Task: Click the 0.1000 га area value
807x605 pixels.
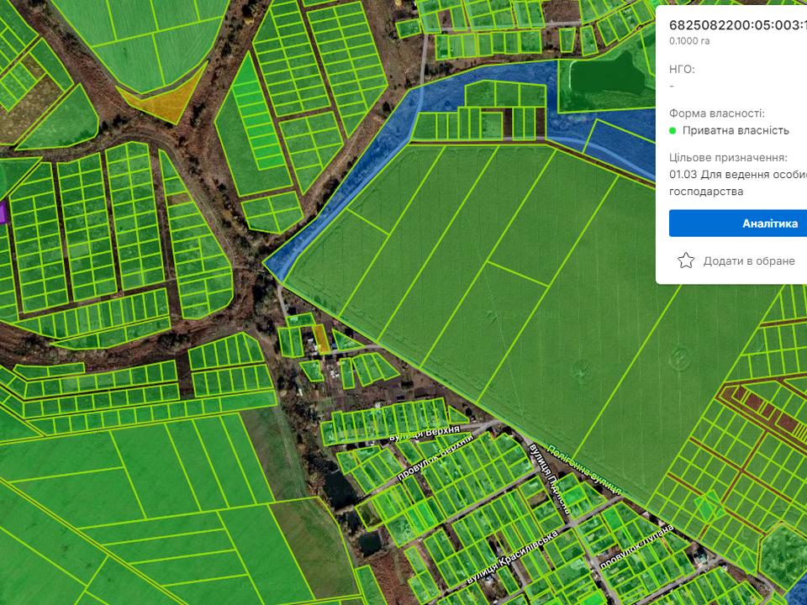Action: pos(688,39)
